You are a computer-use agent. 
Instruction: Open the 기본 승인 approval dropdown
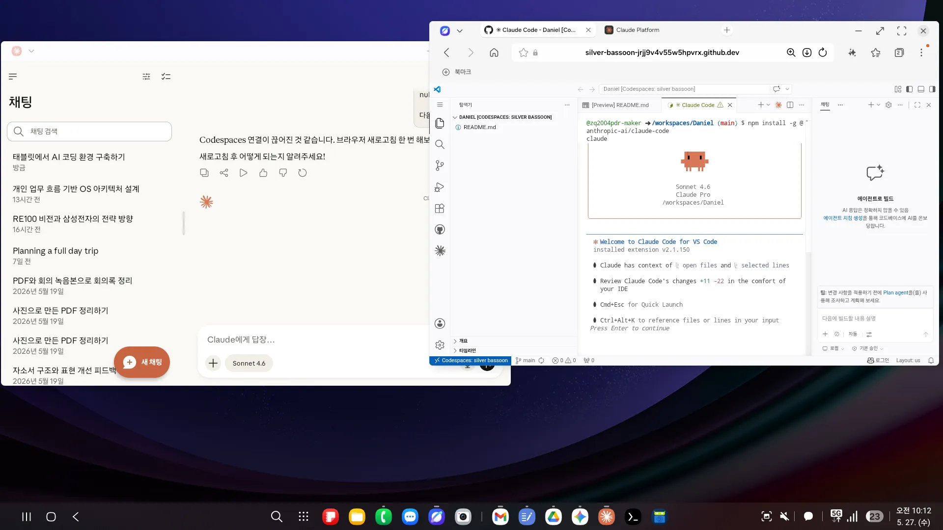868,348
